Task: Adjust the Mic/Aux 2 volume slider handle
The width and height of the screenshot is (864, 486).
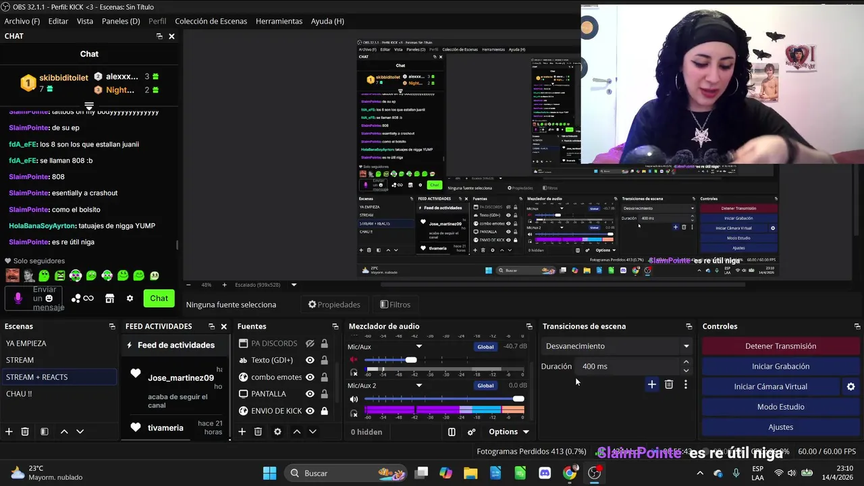Action: point(518,399)
